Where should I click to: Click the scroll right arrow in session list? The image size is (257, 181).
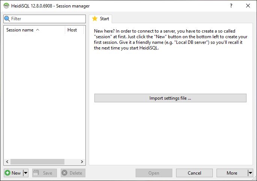click(82, 162)
